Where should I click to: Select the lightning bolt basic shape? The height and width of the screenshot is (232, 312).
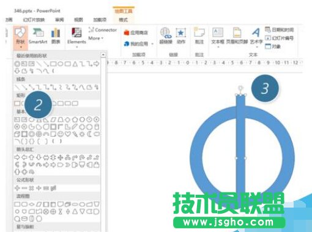[75, 134]
